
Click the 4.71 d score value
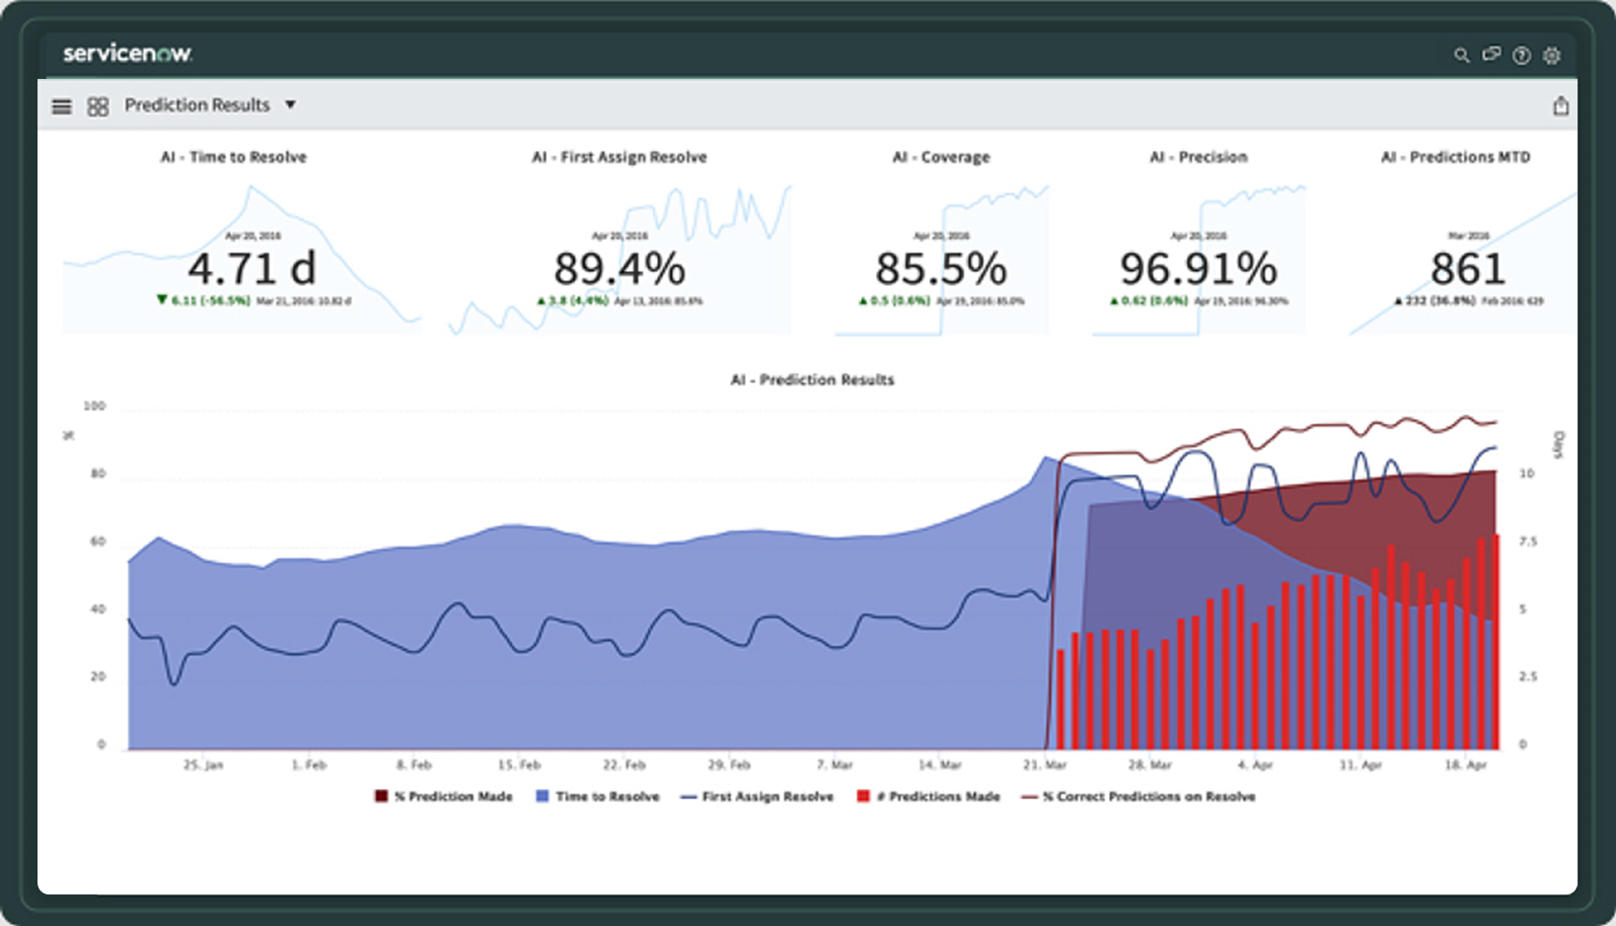[253, 268]
